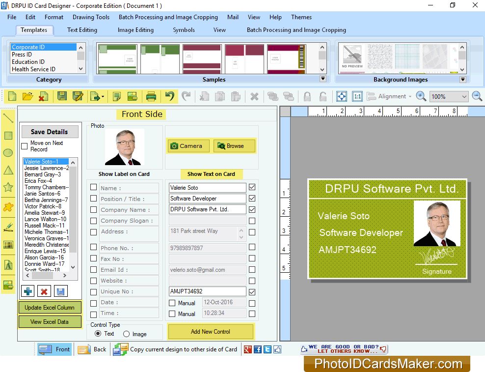485x372 pixels.
Task: Click the Print icon in toolbar
Action: click(x=151, y=96)
